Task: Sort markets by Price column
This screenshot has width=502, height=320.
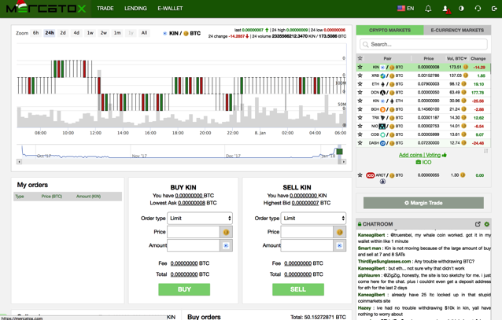Action: click(428, 58)
